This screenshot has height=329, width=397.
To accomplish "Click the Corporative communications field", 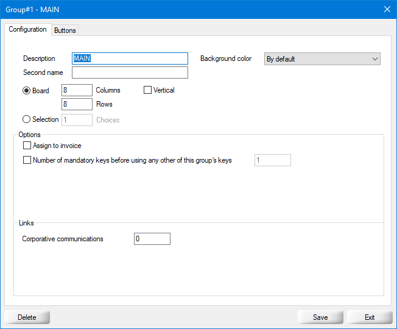I will click(x=152, y=239).
